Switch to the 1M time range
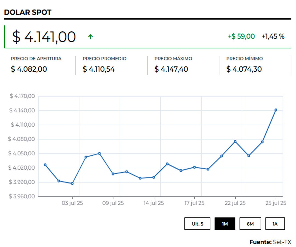 click(x=225, y=224)
